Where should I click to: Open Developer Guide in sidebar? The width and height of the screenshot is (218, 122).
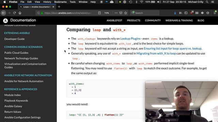coord(14,39)
